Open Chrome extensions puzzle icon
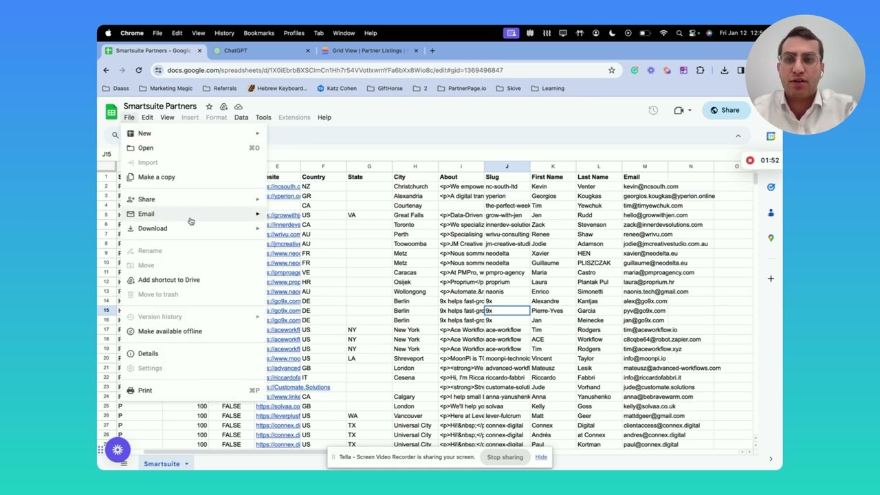 700,70
